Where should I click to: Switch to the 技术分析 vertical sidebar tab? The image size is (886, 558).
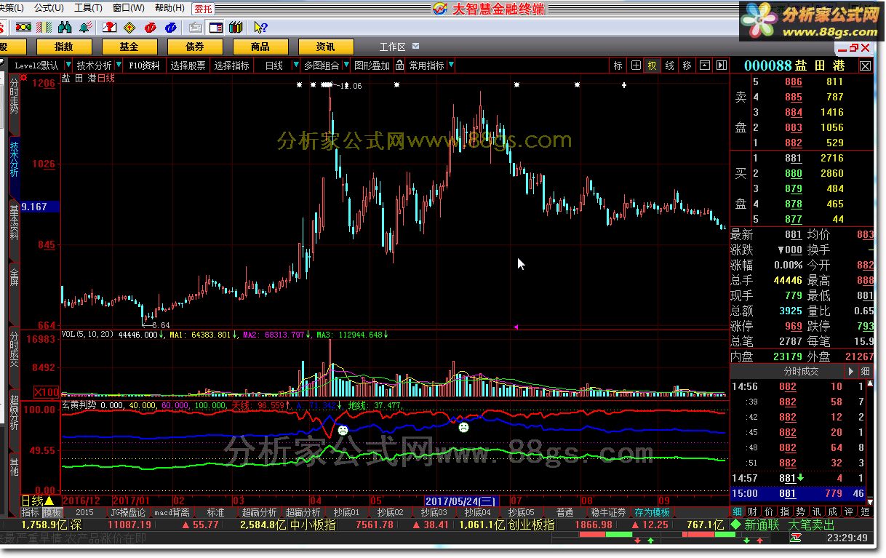point(15,159)
